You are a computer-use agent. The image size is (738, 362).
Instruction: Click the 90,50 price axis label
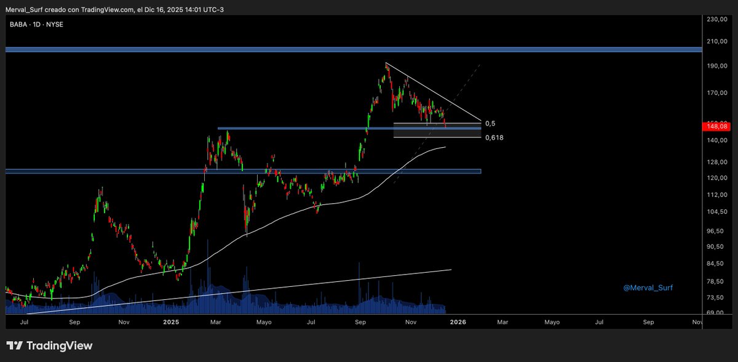716,247
